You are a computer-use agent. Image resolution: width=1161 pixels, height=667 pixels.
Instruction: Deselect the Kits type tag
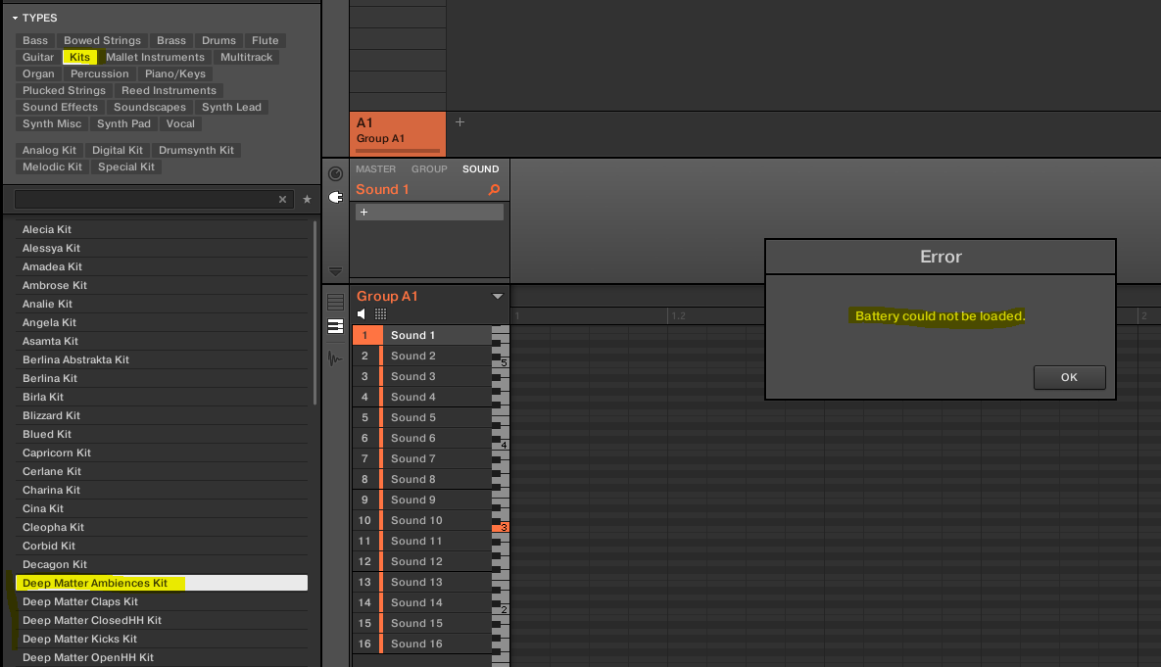[x=79, y=58]
